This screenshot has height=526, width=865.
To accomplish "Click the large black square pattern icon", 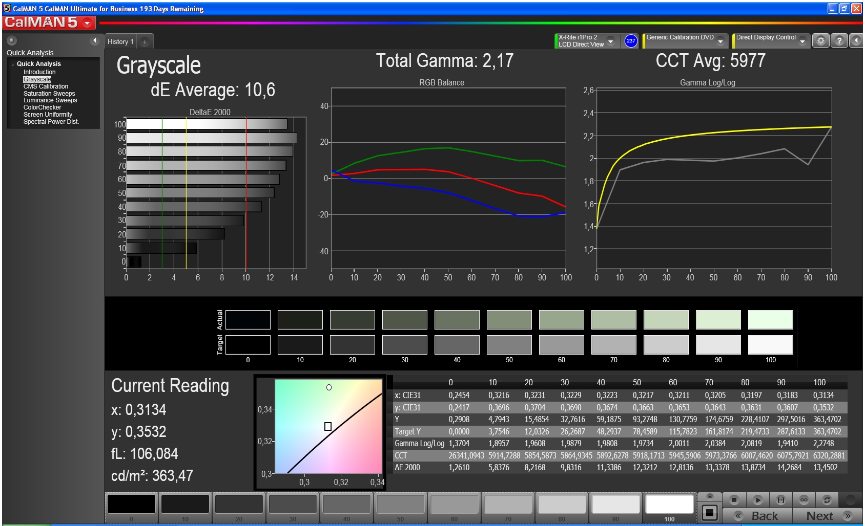I will [710, 513].
